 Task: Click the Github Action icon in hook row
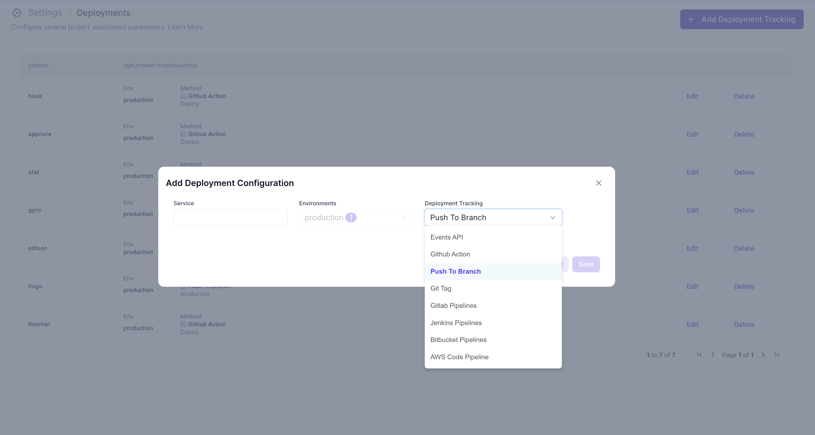tap(183, 96)
